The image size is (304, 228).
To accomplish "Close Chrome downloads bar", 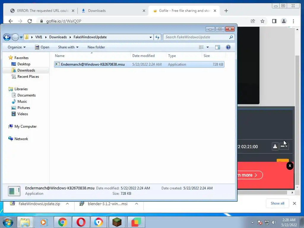I will pos(294,203).
